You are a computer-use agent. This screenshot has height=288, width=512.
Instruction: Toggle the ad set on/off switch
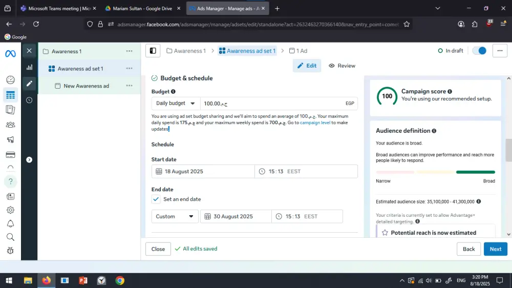pyautogui.click(x=479, y=51)
